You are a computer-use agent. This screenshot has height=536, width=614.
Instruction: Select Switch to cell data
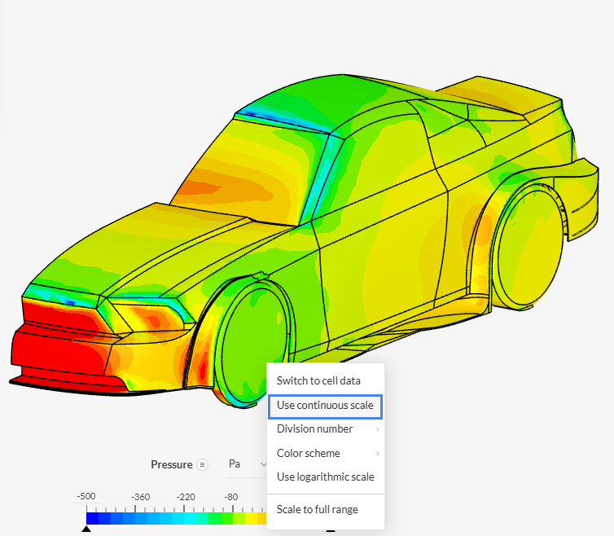coord(318,380)
